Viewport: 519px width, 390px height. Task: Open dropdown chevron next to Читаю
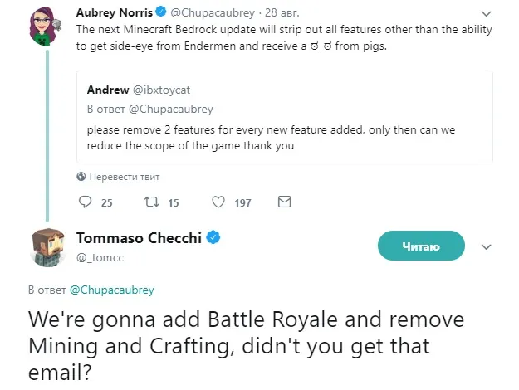pos(487,246)
